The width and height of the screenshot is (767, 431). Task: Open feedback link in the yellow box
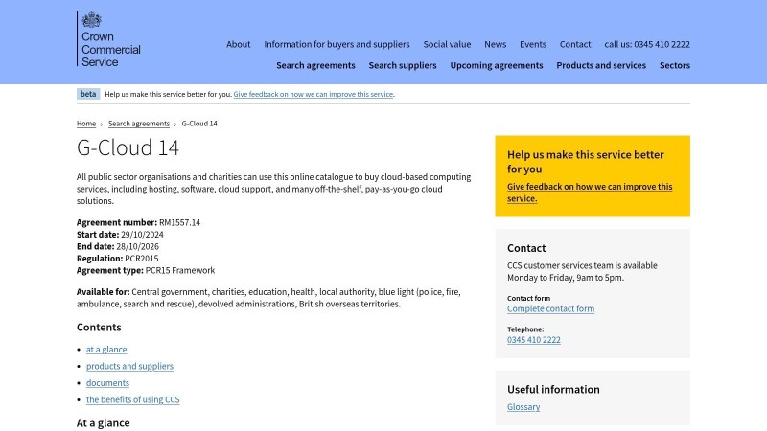[590, 193]
